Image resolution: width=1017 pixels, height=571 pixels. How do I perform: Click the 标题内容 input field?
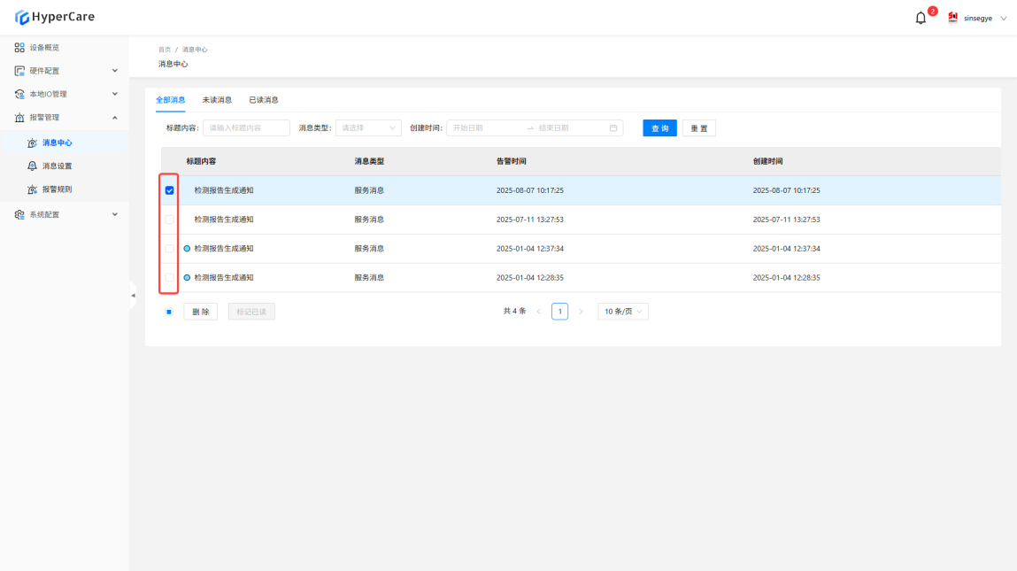point(246,128)
